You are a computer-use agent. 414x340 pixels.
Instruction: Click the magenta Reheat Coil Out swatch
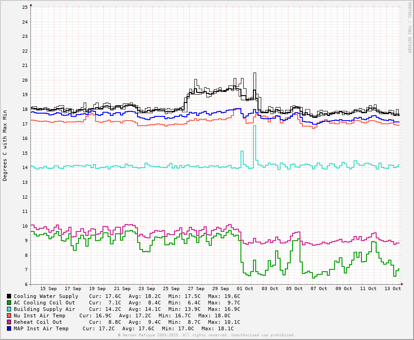[9, 322]
